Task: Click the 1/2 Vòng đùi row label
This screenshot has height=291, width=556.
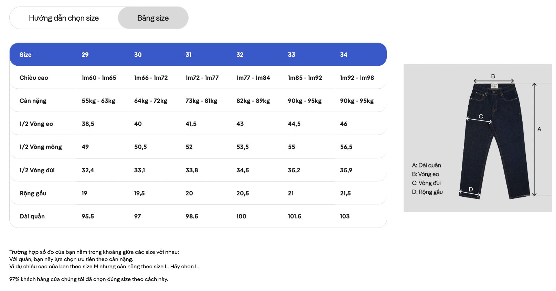Action: [x=37, y=170]
